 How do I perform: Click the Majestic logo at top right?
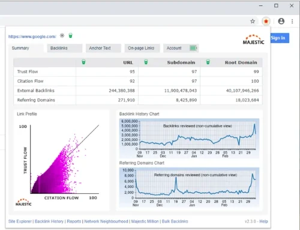pyautogui.click(x=253, y=39)
